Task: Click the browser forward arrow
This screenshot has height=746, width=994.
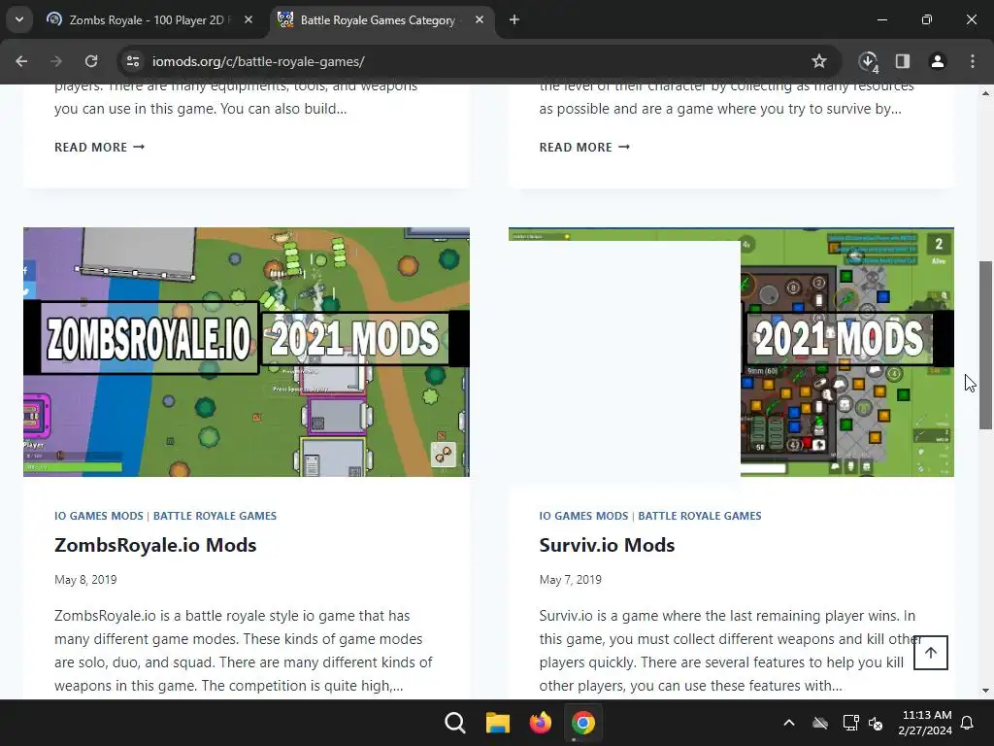Action: (x=56, y=61)
